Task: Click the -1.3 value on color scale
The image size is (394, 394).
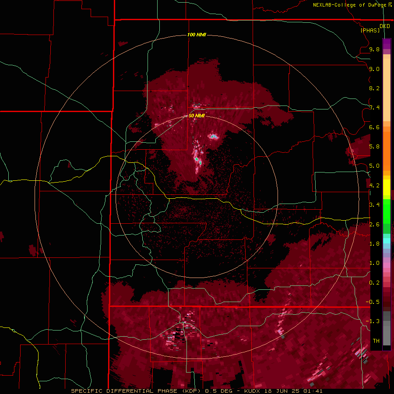Action: click(x=373, y=321)
